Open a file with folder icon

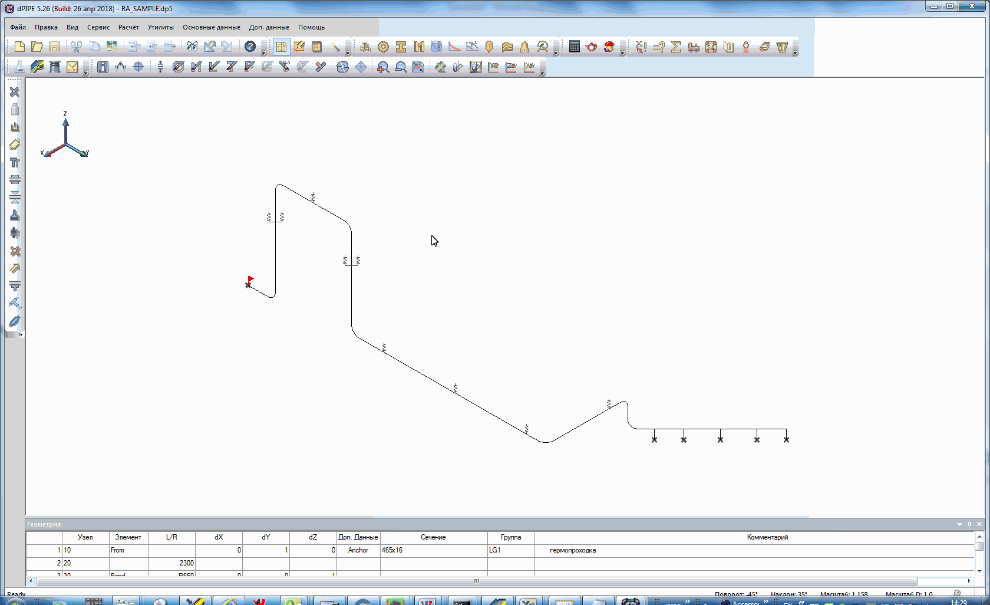pos(37,47)
